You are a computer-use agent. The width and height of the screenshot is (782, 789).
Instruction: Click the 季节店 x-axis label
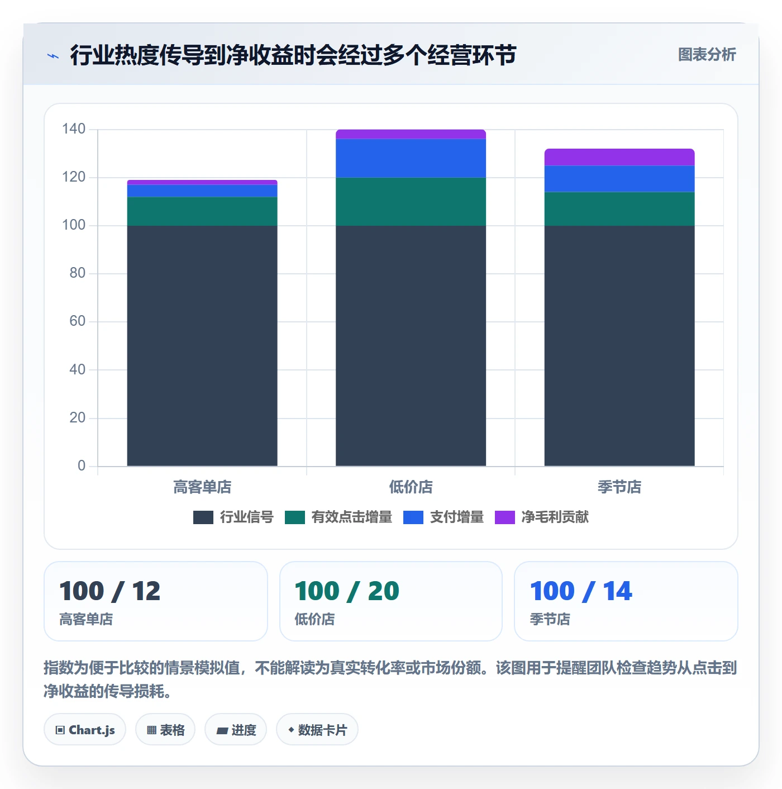(x=619, y=487)
